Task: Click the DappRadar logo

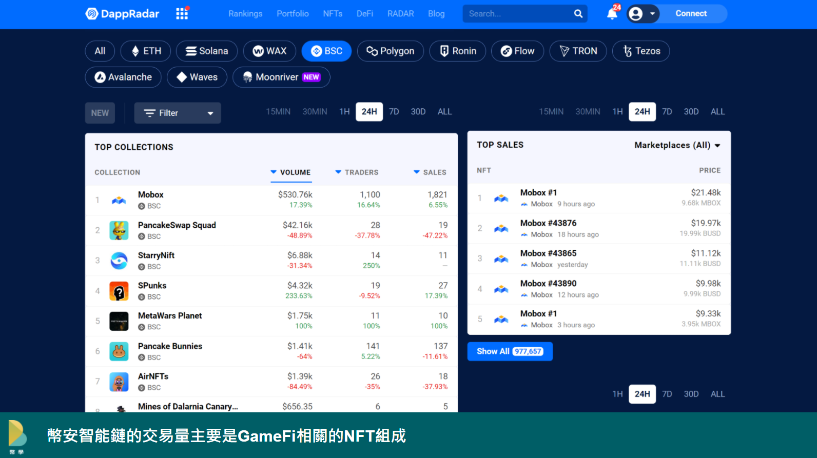Action: (122, 14)
